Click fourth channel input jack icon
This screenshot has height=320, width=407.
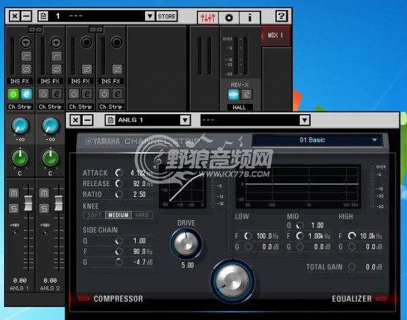[x=117, y=42]
